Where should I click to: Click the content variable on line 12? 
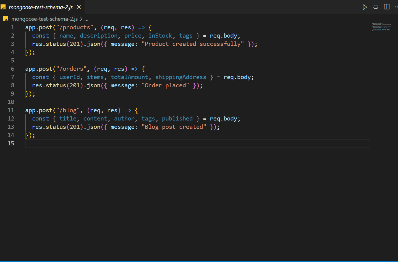click(95, 119)
